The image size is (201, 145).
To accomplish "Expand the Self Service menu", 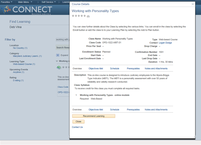I will pyautogui.click(x=48, y=2).
